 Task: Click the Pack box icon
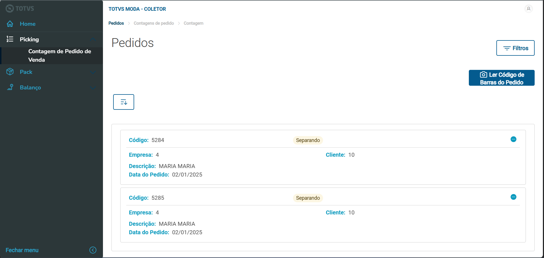pyautogui.click(x=10, y=72)
